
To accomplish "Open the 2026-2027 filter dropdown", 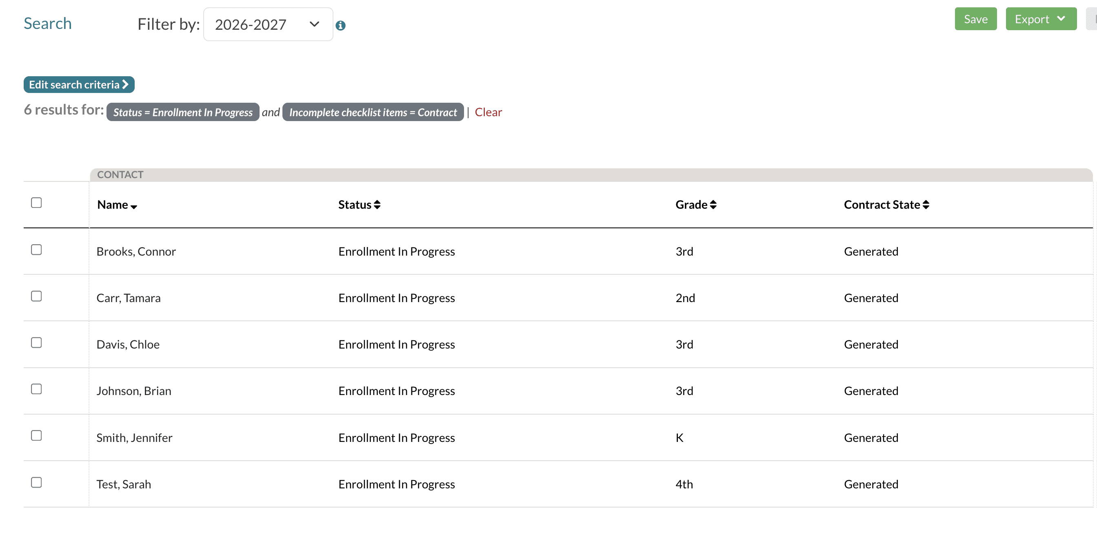I will [x=268, y=24].
